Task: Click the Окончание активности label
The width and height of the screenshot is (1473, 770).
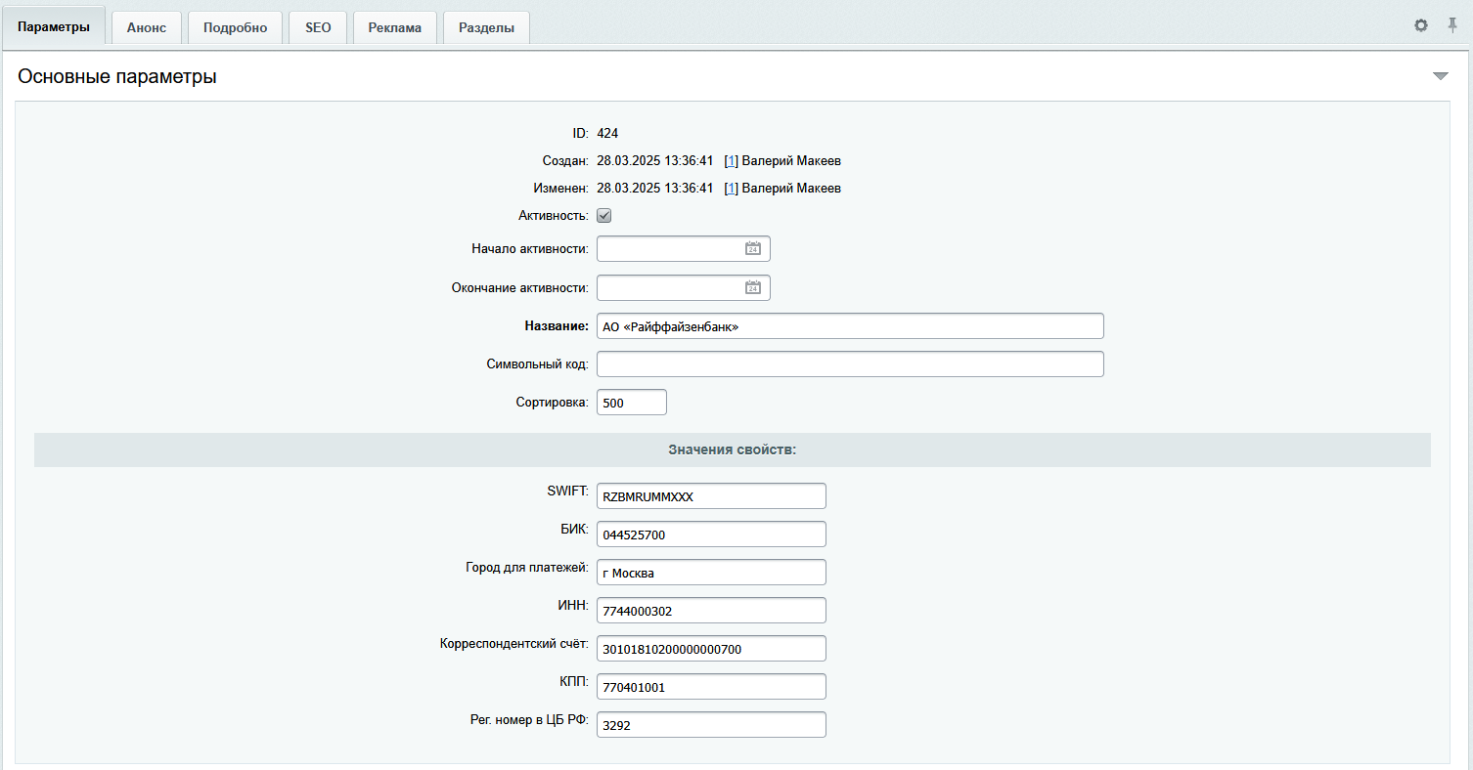Action: pos(520,287)
